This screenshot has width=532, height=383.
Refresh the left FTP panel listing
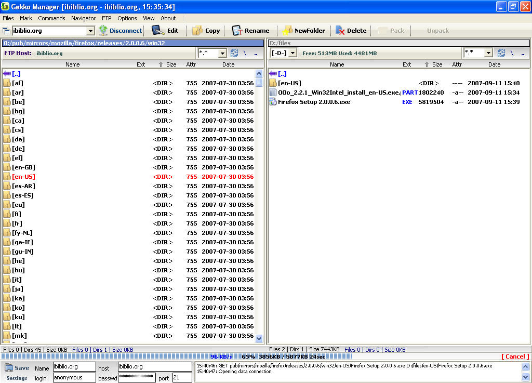coord(234,53)
